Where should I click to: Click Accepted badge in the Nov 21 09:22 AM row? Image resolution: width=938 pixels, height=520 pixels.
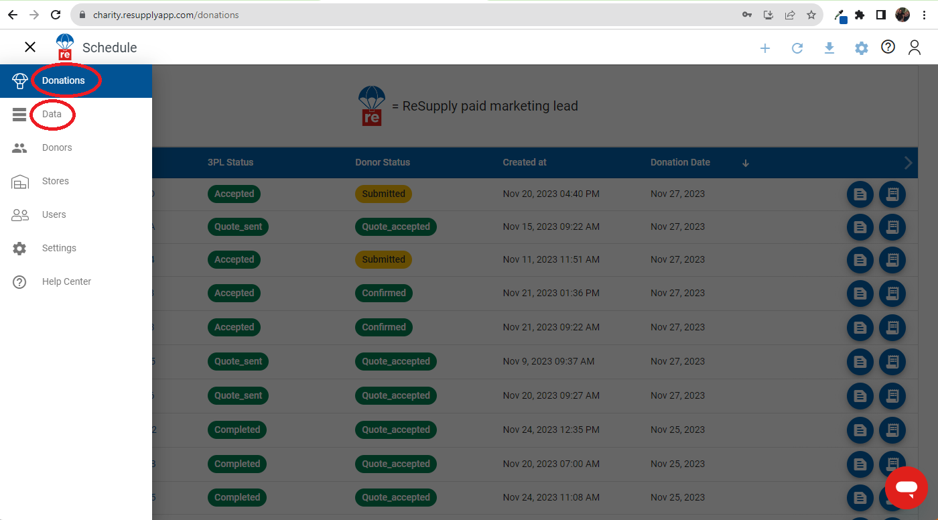234,327
